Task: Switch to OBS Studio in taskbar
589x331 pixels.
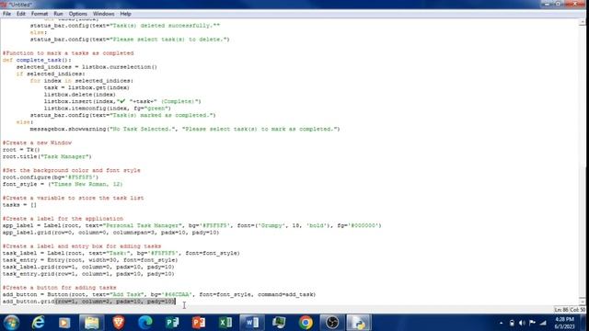Action: [x=332, y=323]
